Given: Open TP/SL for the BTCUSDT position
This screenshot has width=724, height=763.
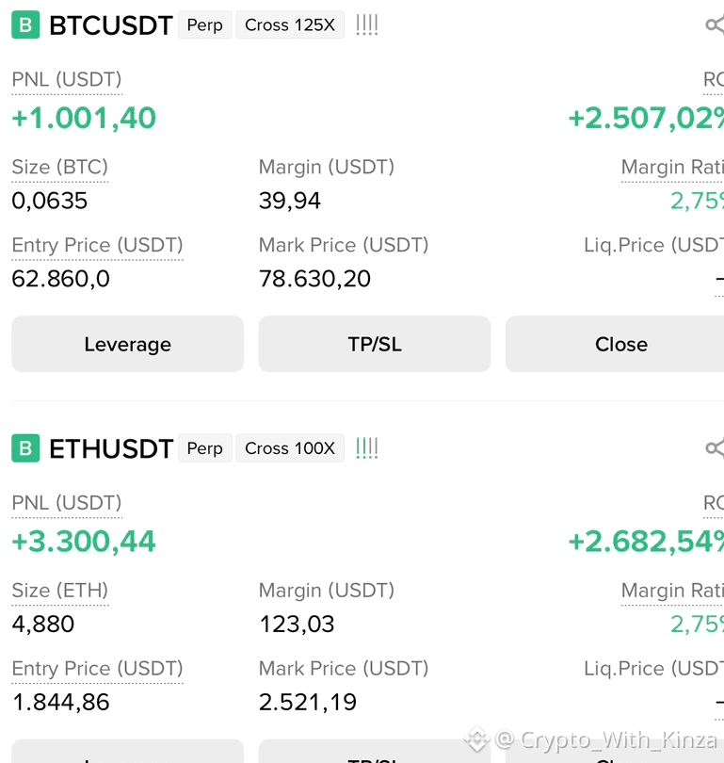Looking at the screenshot, I should (375, 344).
